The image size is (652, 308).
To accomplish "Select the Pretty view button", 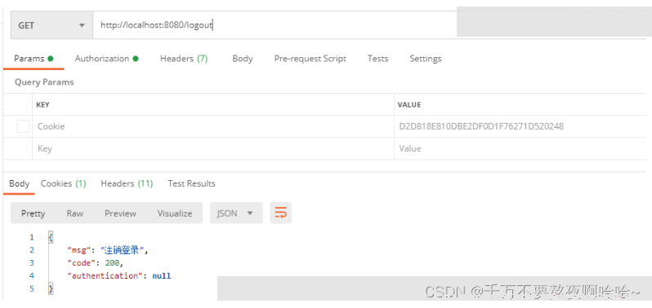I will click(x=33, y=213).
